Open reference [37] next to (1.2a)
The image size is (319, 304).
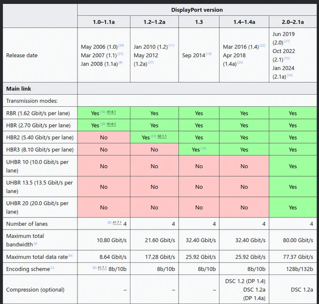(x=151, y=63)
